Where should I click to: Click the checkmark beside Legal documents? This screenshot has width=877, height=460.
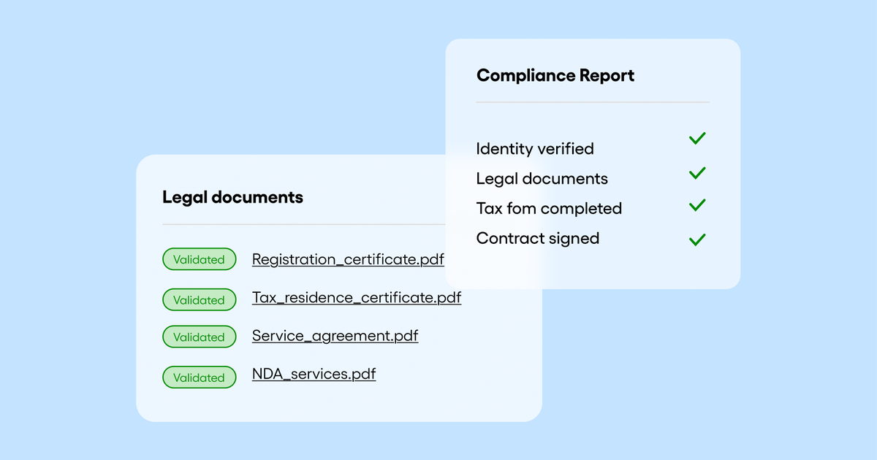click(x=697, y=173)
